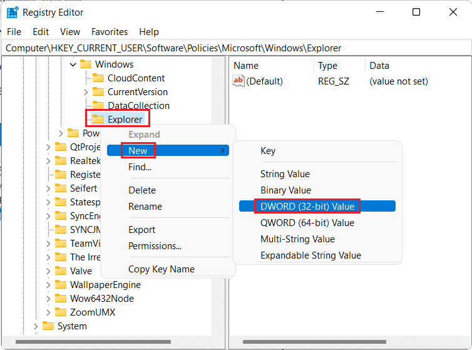Click the Registry Editor app icon

tap(13, 13)
